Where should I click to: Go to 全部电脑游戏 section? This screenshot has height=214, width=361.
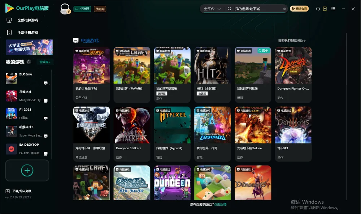pos(22,20)
